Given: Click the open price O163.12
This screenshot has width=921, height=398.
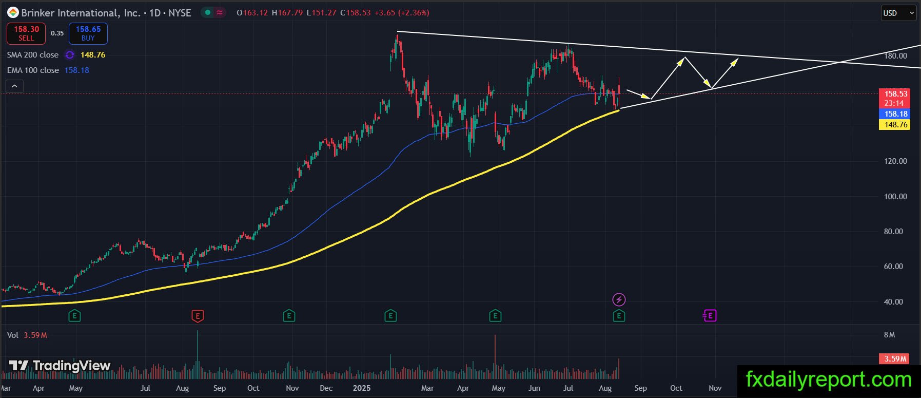Looking at the screenshot, I should coord(252,13).
